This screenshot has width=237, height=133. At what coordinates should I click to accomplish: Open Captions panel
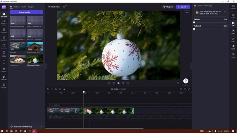pos(233,7)
